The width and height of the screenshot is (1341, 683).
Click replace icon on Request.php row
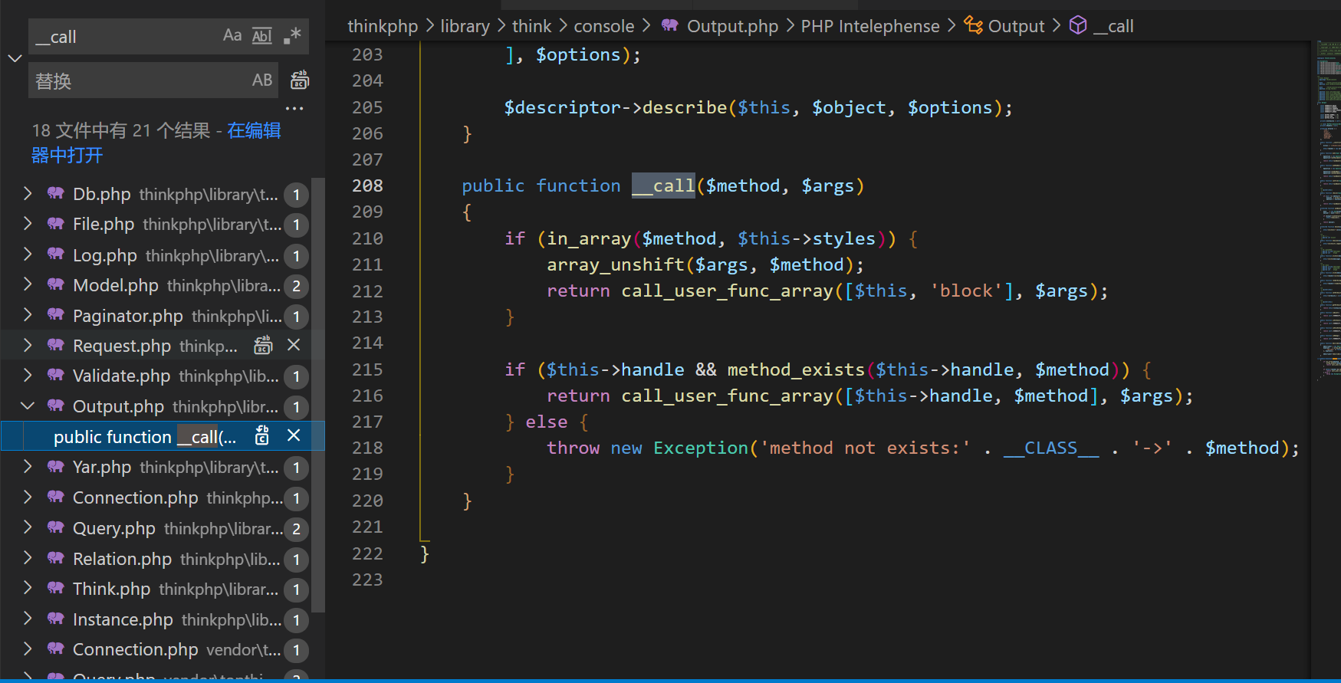point(263,346)
